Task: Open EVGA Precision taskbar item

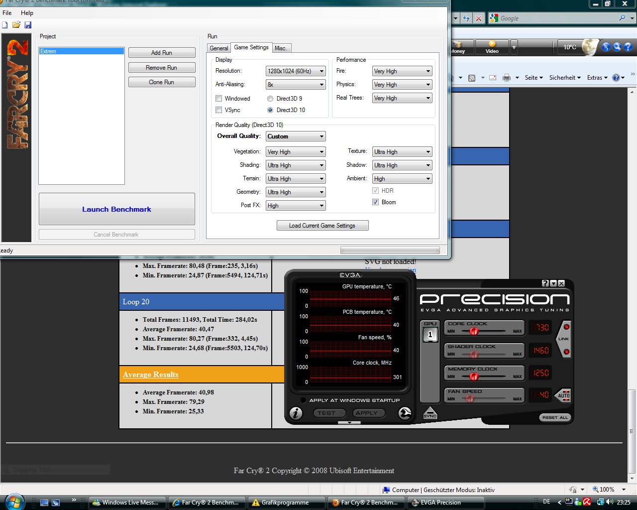Action: tap(446, 503)
